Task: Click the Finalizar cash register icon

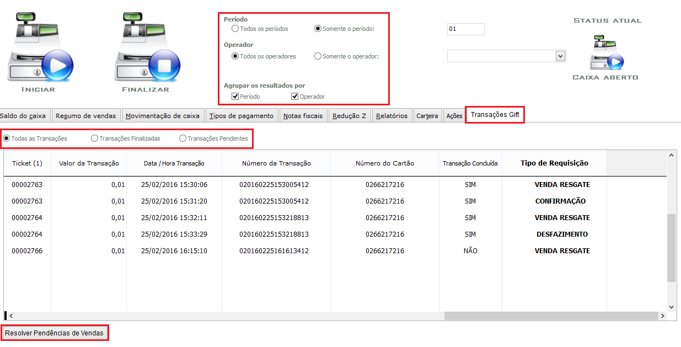Action: 147,47
